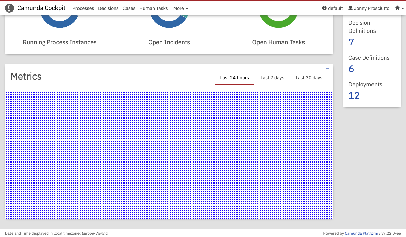
Task: Click the Running Process Instances donut chart
Action: (x=60, y=23)
